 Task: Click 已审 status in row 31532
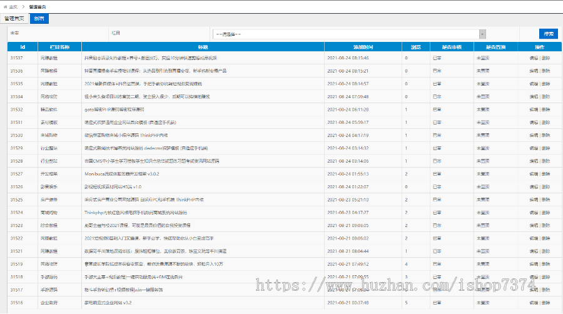(x=437, y=110)
